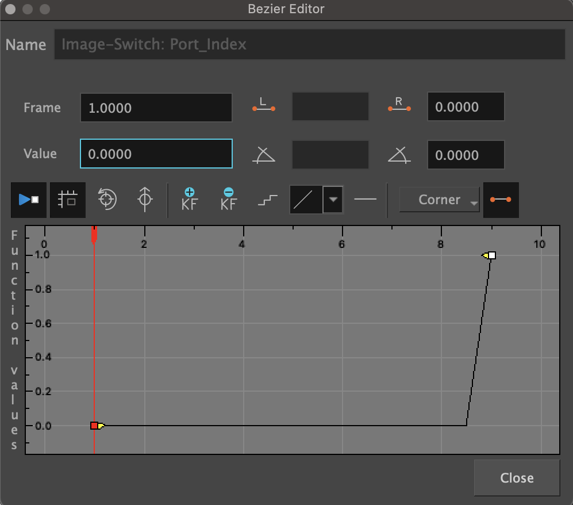Add a keyframe with plus KF
Screen dimensions: 573x505
pyautogui.click(x=189, y=200)
